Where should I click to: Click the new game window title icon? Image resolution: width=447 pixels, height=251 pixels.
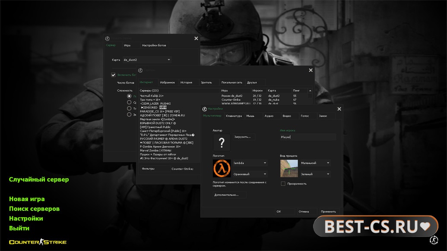point(107,38)
